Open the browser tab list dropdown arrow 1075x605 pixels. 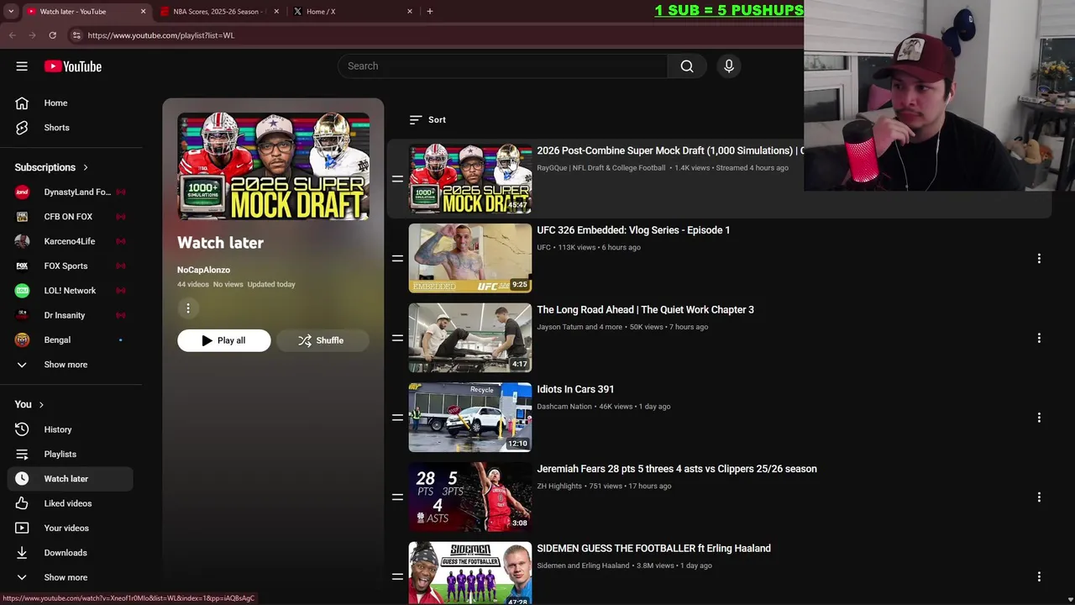11,12
